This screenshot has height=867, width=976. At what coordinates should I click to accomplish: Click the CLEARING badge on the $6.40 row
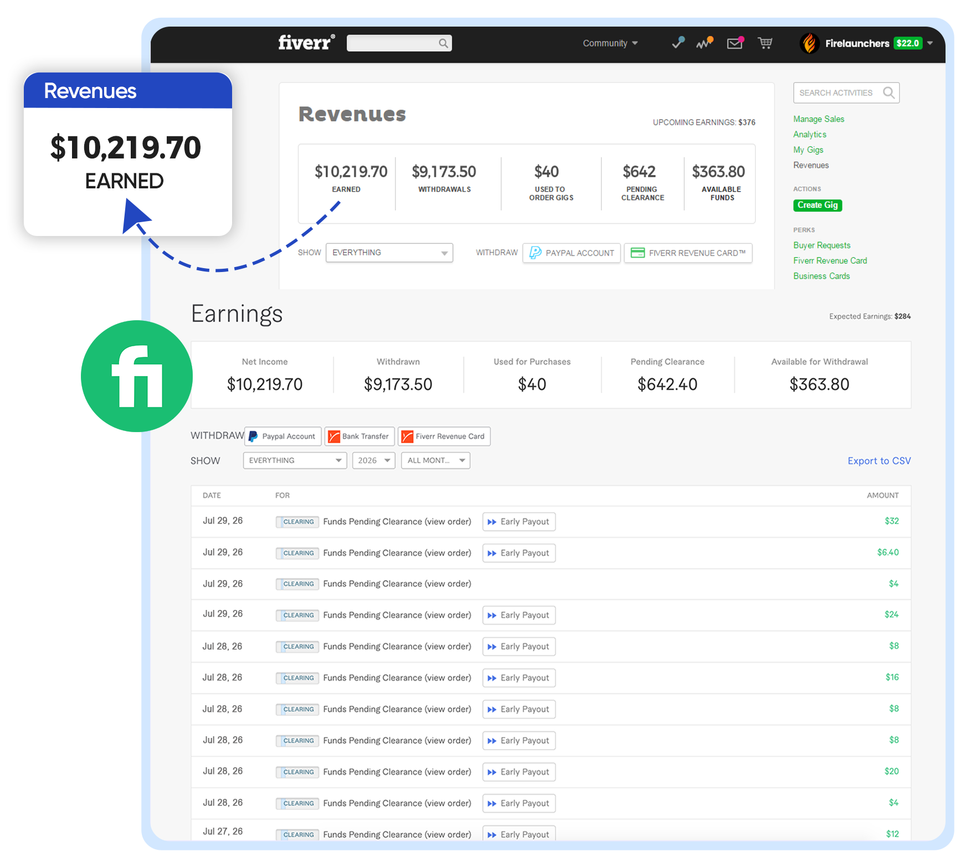coord(297,553)
